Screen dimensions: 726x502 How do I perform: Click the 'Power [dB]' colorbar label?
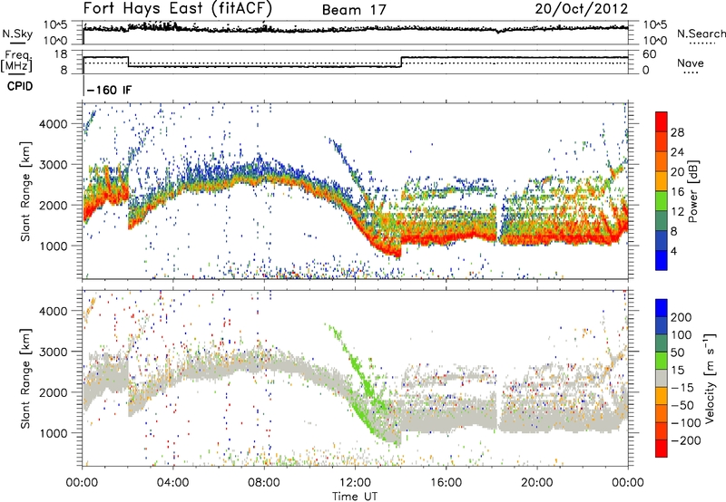tap(693, 191)
